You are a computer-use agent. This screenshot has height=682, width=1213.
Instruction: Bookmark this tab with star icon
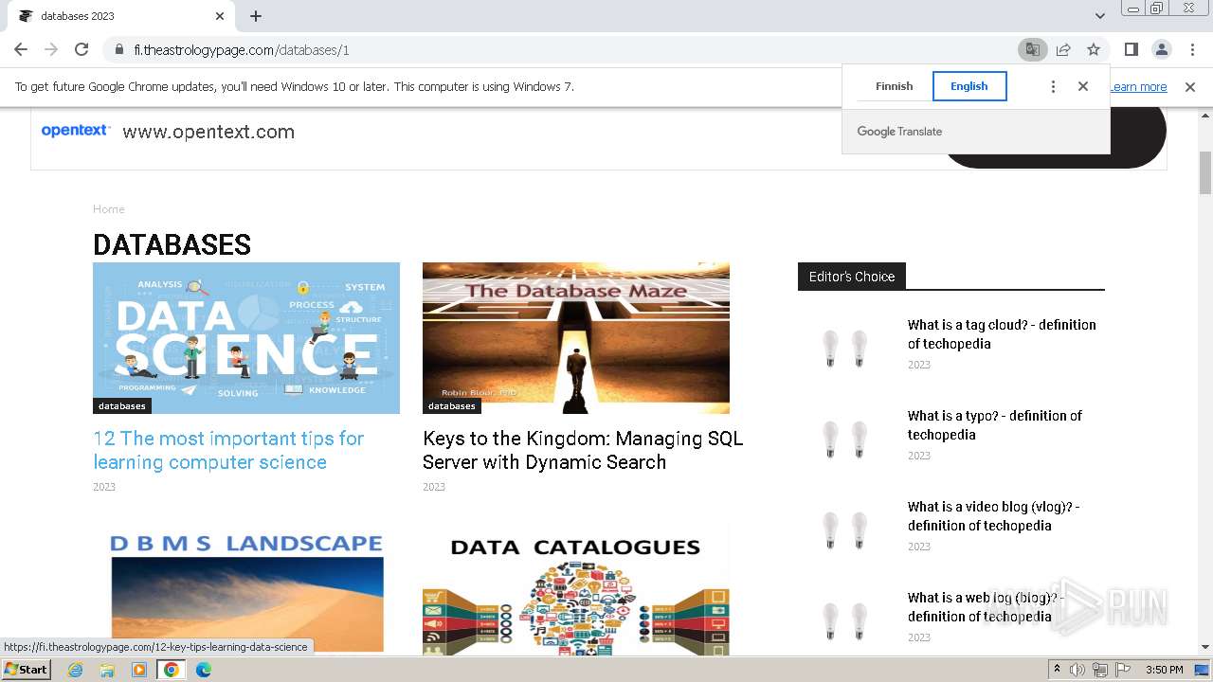click(1094, 49)
